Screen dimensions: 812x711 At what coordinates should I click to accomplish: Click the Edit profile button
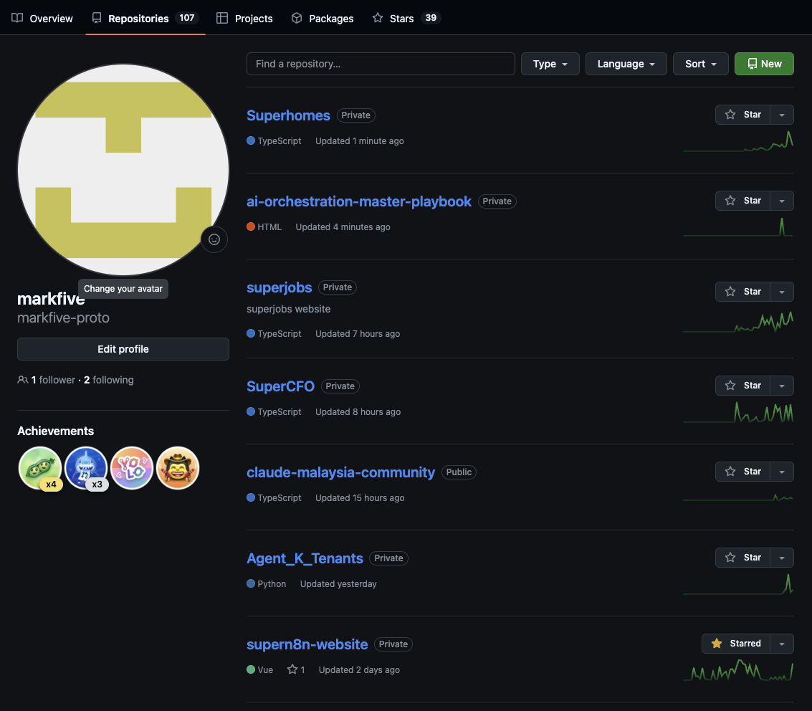click(123, 349)
